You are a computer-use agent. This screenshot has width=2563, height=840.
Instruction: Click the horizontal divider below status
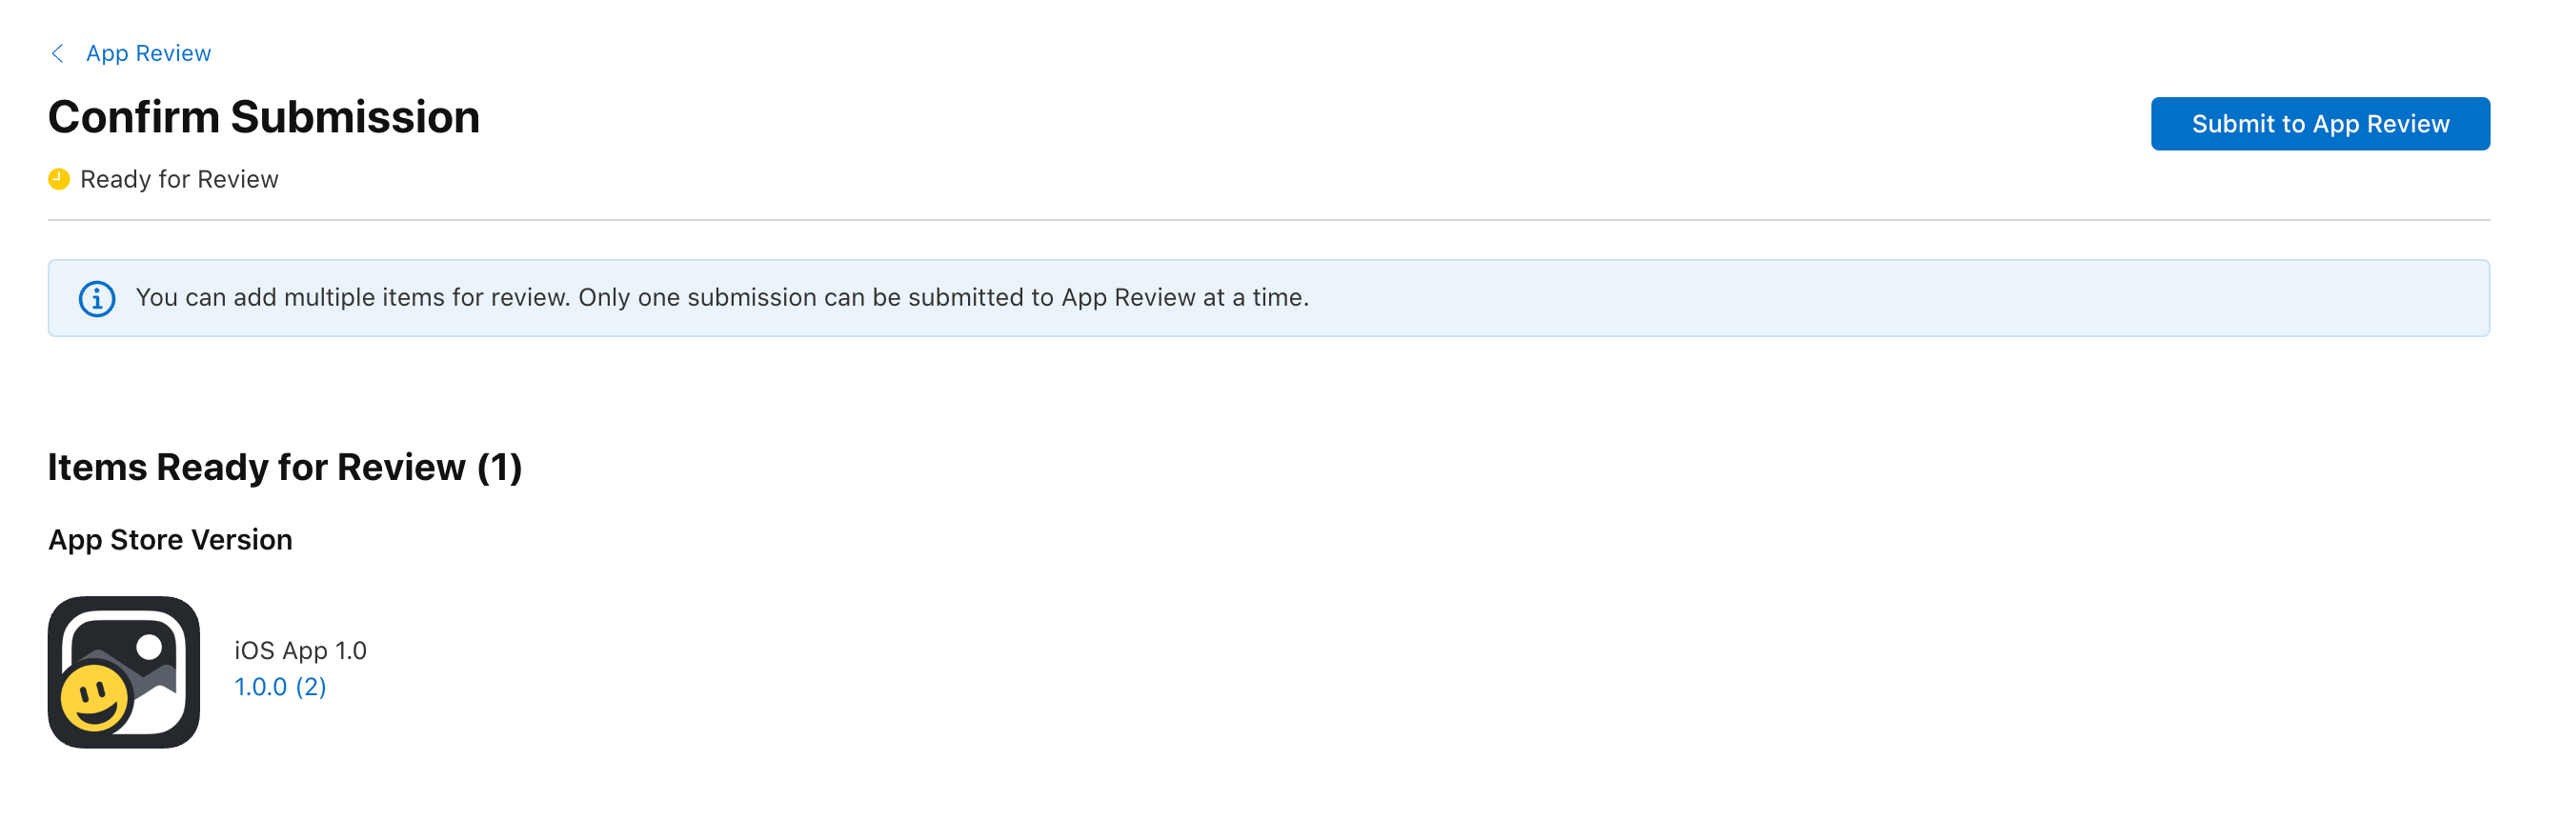coord(1268,220)
